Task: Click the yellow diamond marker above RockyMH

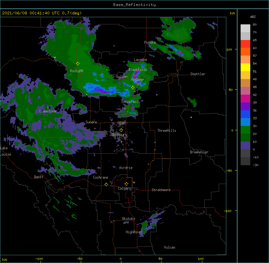Action: (78, 64)
